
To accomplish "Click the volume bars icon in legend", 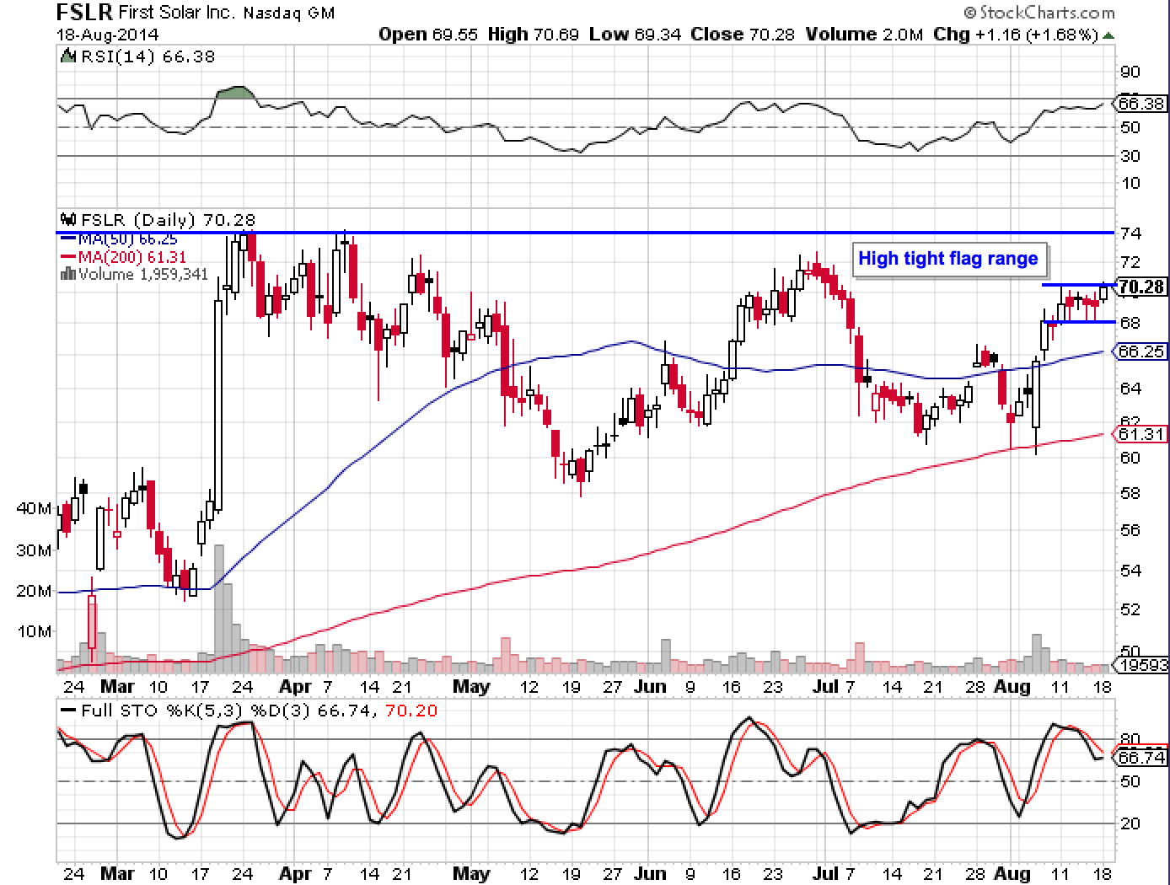I will pyautogui.click(x=68, y=275).
